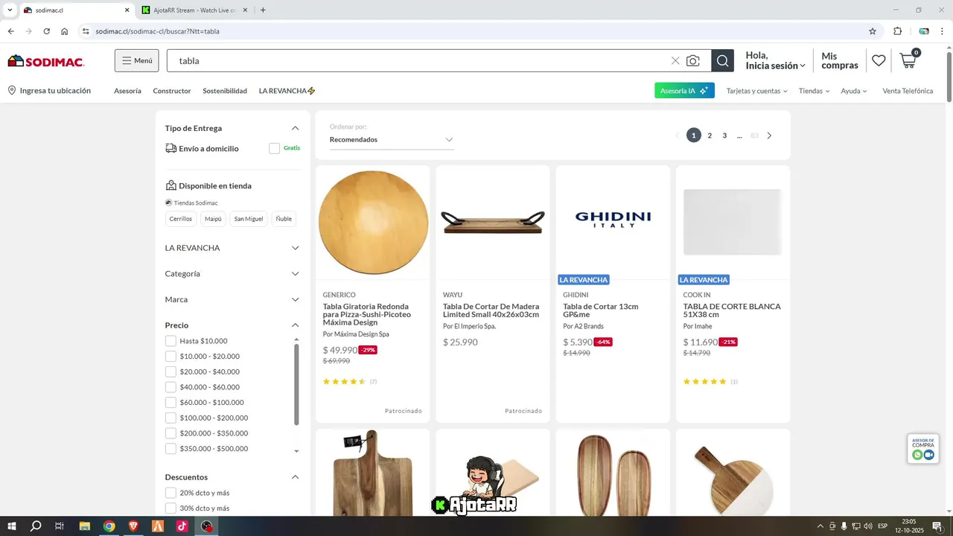Click the location pin icon
Viewport: 953px width, 536px height.
tap(12, 90)
